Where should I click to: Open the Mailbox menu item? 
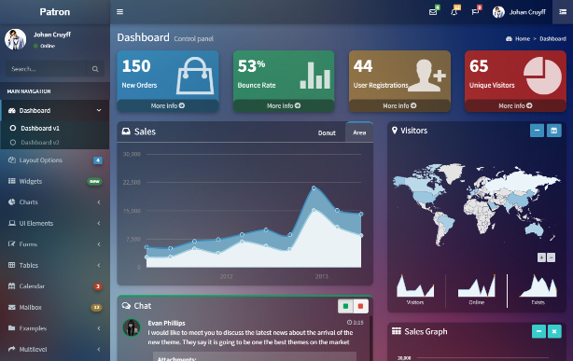click(55, 307)
